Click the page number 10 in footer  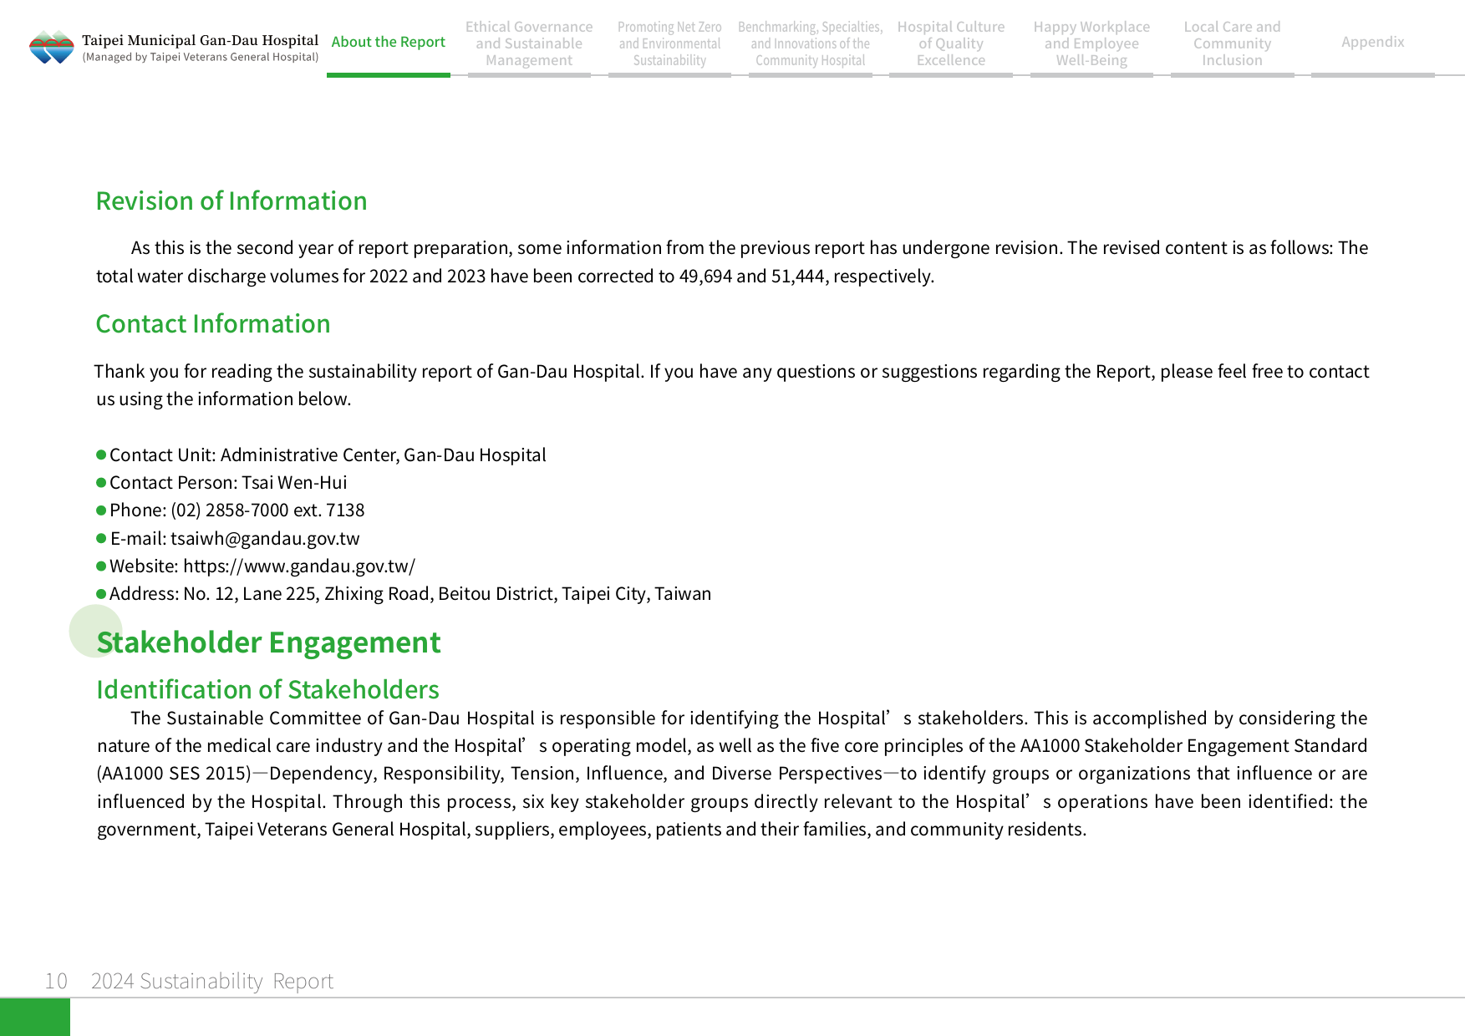(x=56, y=981)
